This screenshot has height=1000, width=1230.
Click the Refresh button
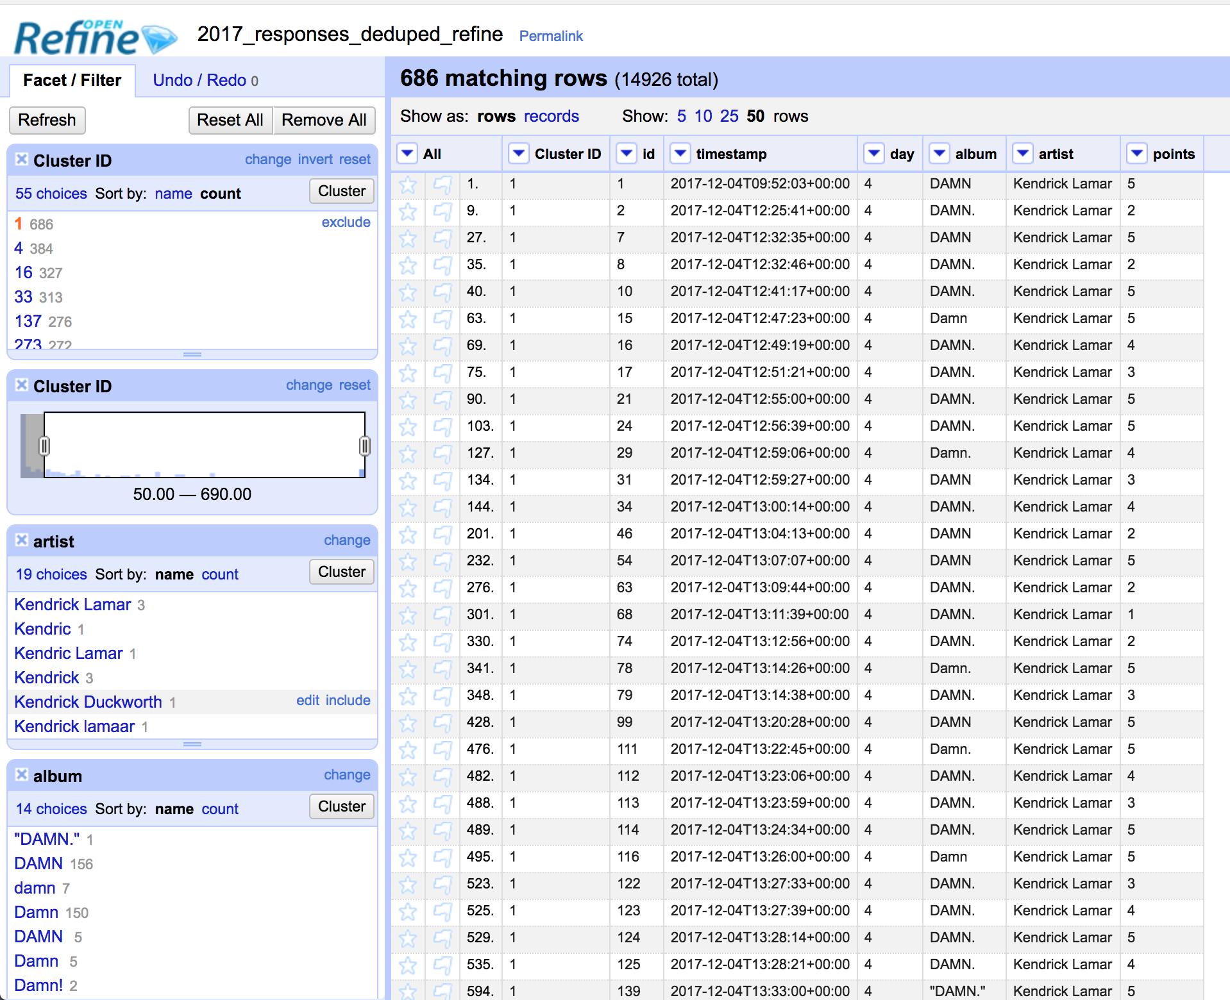click(47, 120)
